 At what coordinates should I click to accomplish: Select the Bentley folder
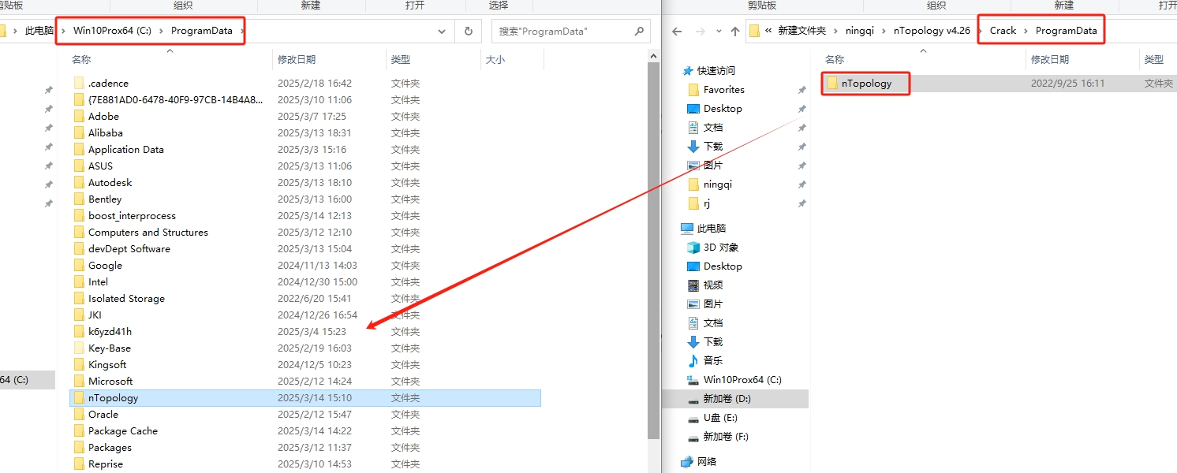(x=104, y=199)
